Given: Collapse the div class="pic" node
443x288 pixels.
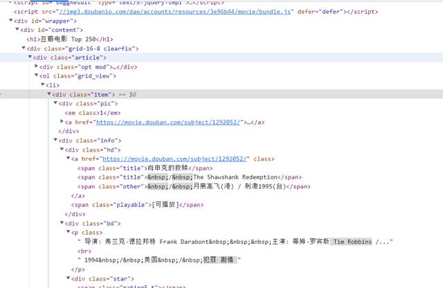Looking at the screenshot, I should (x=55, y=103).
